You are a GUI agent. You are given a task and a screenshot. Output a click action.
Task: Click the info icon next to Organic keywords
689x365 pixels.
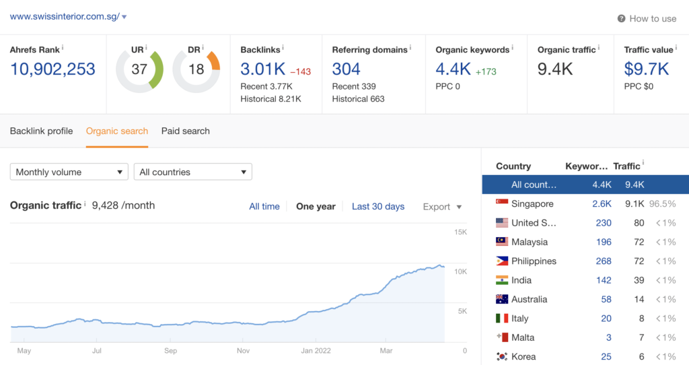pyautogui.click(x=513, y=48)
